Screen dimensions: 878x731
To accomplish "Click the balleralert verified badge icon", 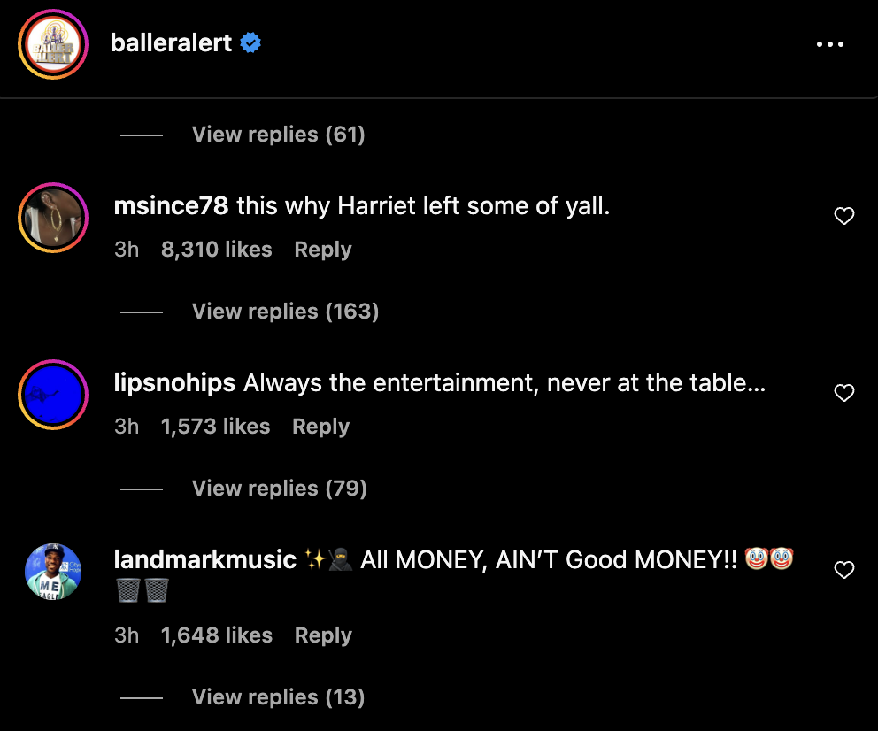I will point(250,41).
